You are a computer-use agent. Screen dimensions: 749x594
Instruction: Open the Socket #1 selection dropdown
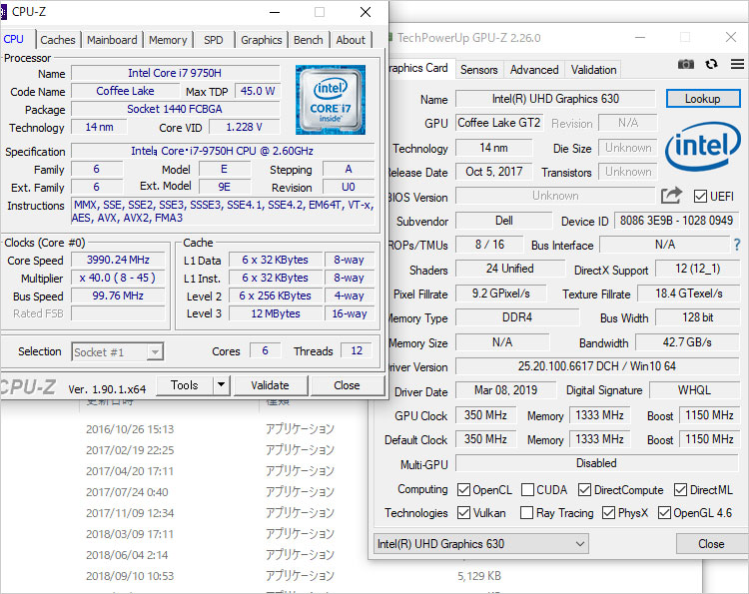tap(118, 352)
